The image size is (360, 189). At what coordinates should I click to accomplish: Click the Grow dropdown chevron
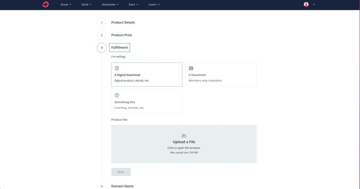click(70, 5)
